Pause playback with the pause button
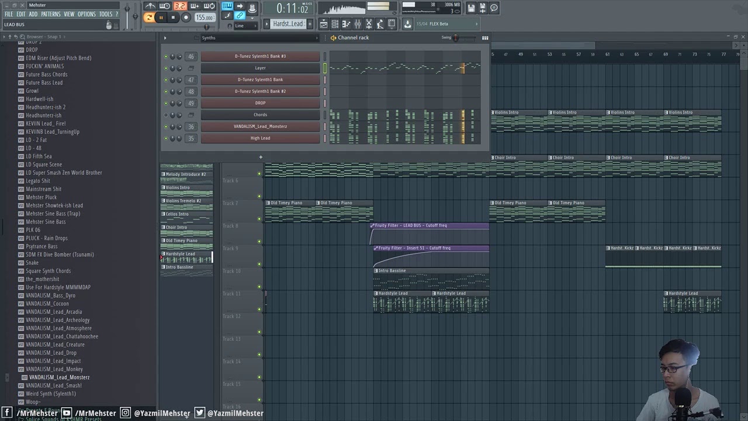The height and width of the screenshot is (421, 748). 161,18
